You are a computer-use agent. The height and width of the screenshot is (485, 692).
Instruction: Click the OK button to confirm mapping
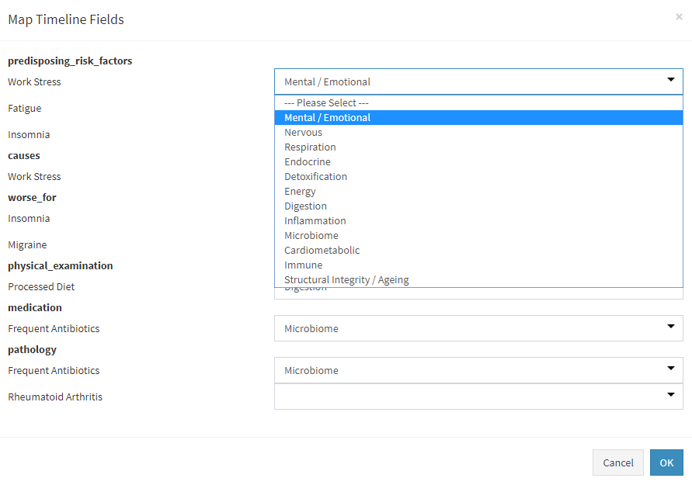point(666,462)
